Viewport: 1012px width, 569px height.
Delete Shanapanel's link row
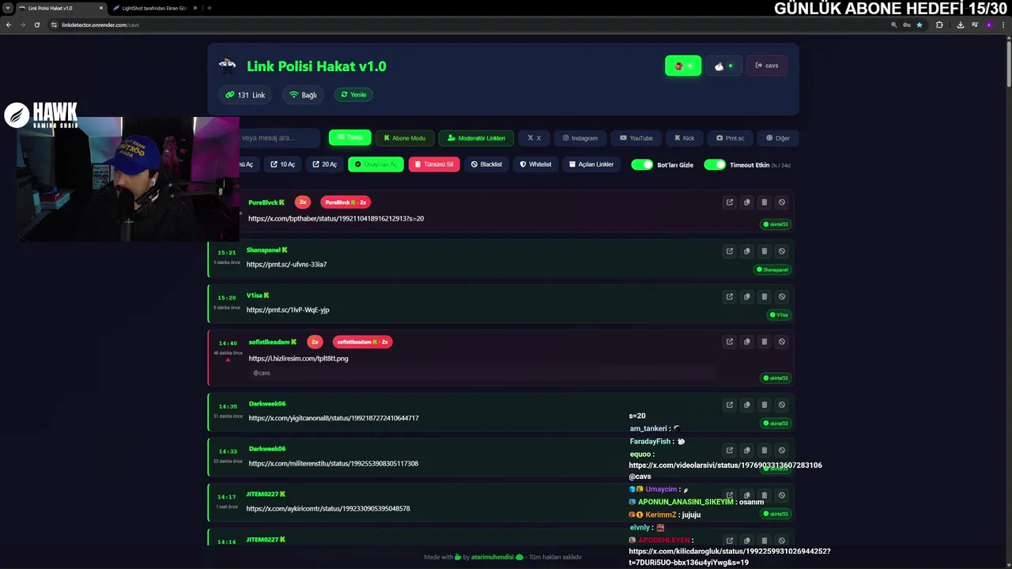pyautogui.click(x=764, y=251)
